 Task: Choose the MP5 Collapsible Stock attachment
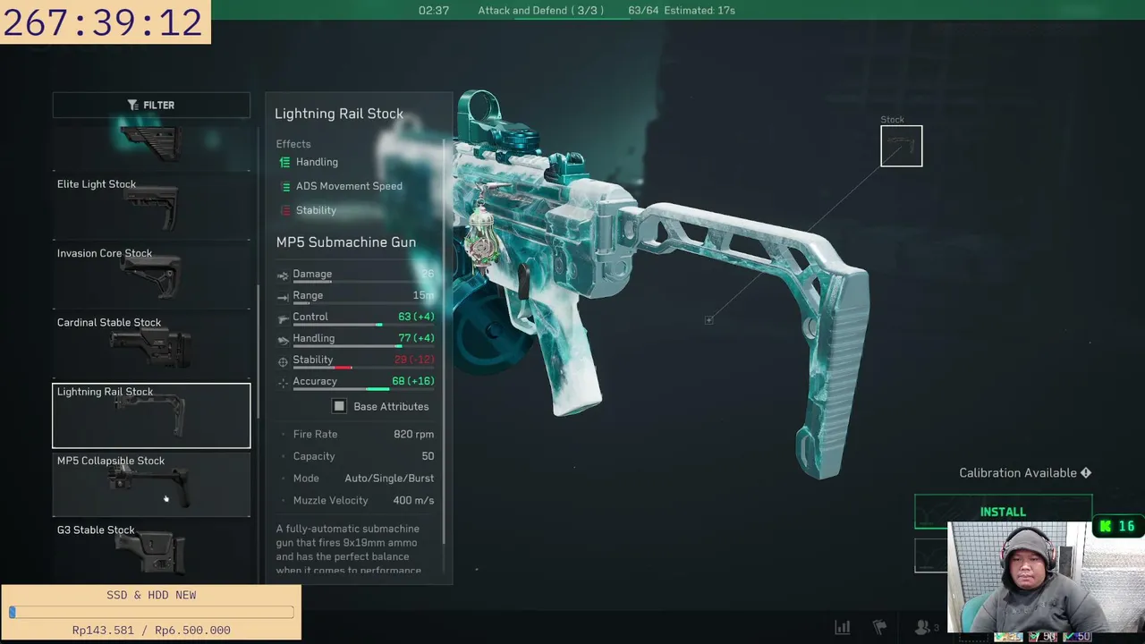tap(151, 484)
